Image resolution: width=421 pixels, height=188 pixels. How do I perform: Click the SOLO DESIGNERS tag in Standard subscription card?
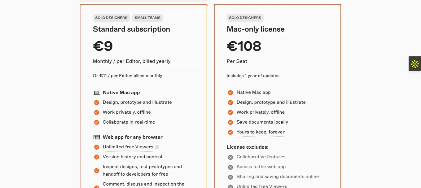point(111,18)
